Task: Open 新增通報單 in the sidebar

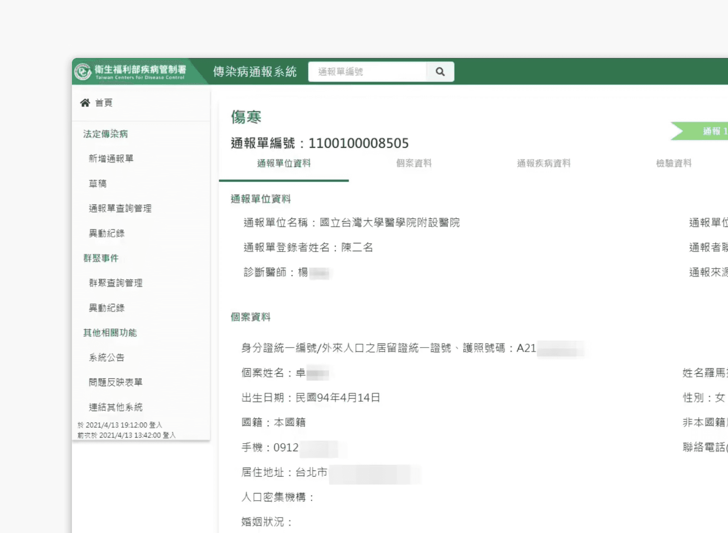Action: [111, 158]
